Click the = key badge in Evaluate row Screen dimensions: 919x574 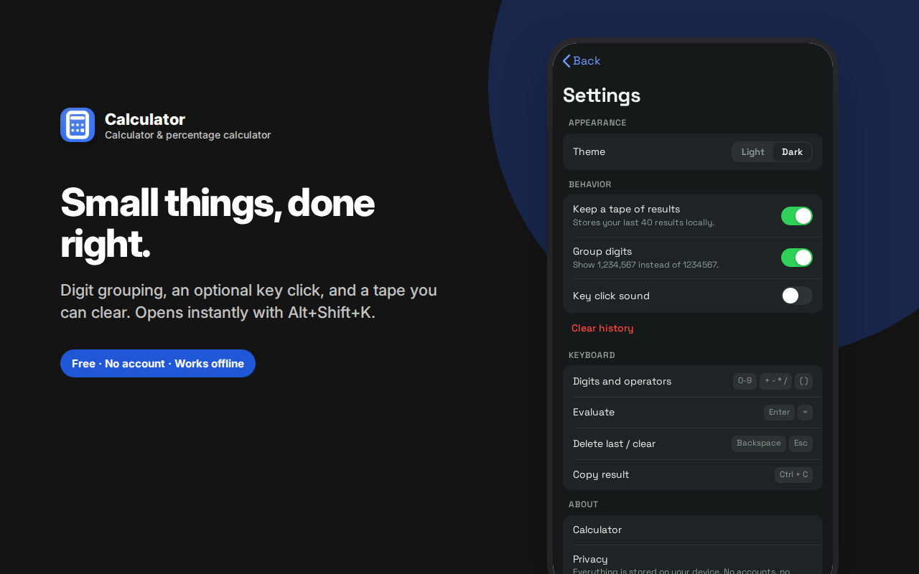click(x=805, y=412)
